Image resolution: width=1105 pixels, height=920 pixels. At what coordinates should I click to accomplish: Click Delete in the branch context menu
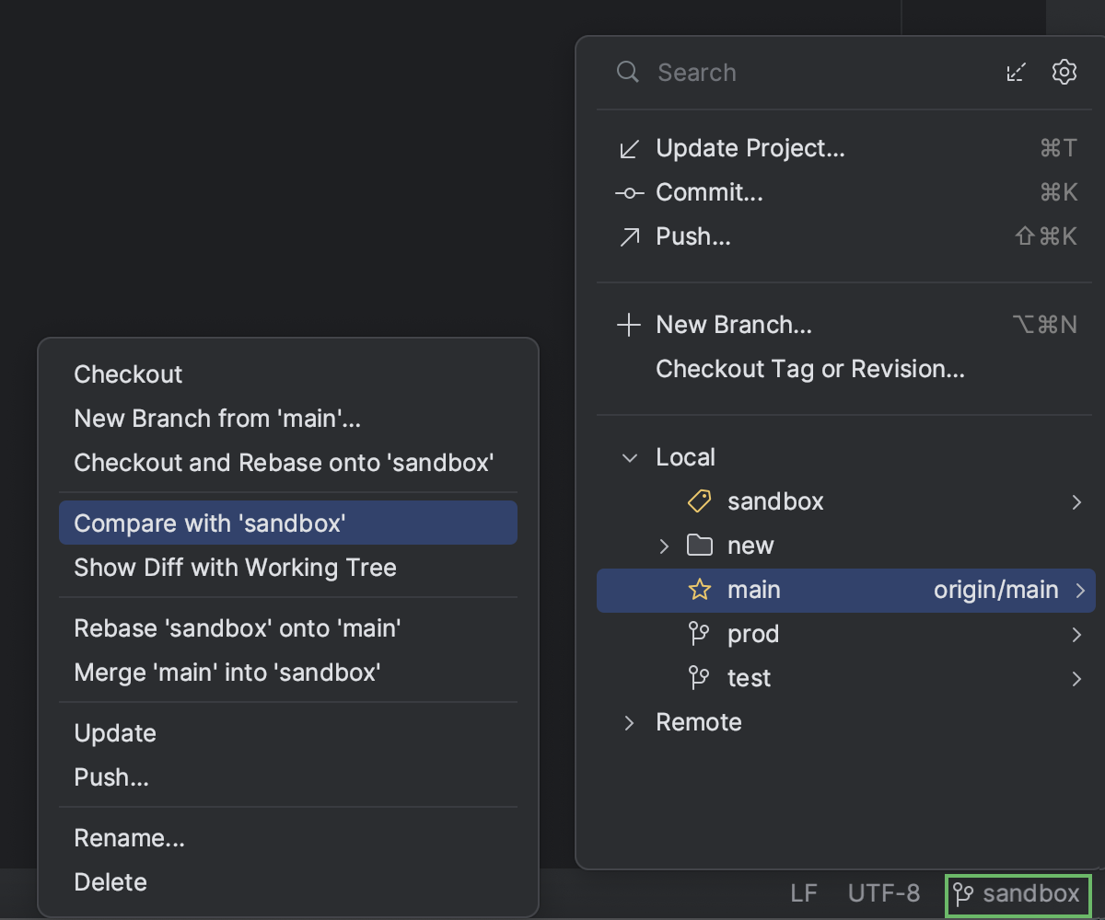110,881
